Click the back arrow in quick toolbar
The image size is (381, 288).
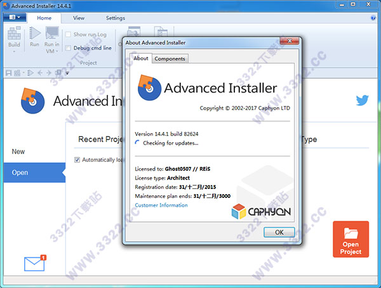click(40, 73)
